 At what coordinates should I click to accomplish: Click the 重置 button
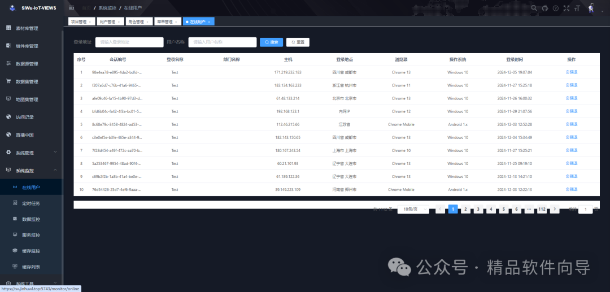[x=298, y=42]
